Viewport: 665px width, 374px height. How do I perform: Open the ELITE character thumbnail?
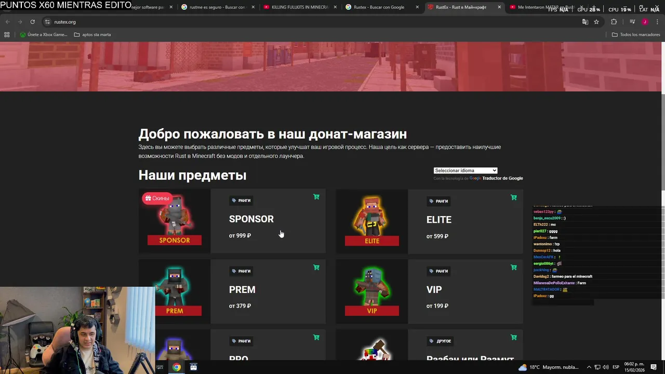coord(372,222)
